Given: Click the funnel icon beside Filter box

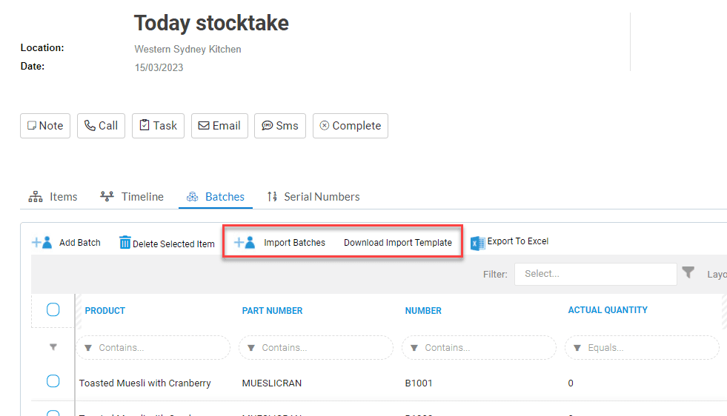Looking at the screenshot, I should click(688, 272).
